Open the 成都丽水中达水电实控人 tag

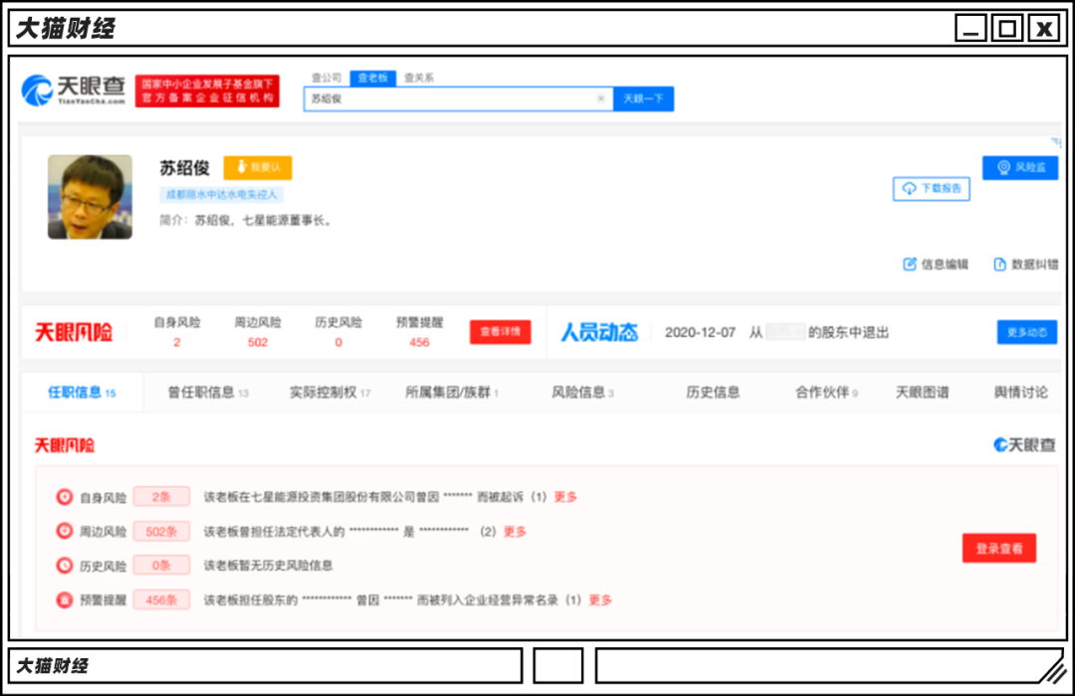point(221,195)
